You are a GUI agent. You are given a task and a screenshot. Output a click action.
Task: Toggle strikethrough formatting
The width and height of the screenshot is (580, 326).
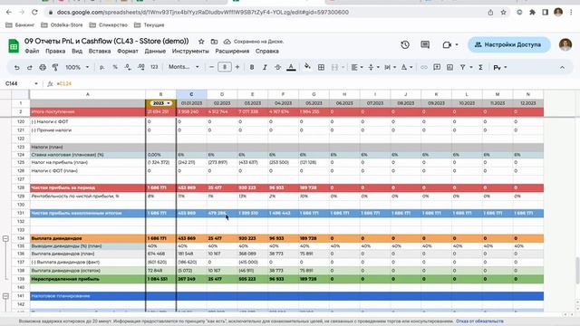click(278, 67)
